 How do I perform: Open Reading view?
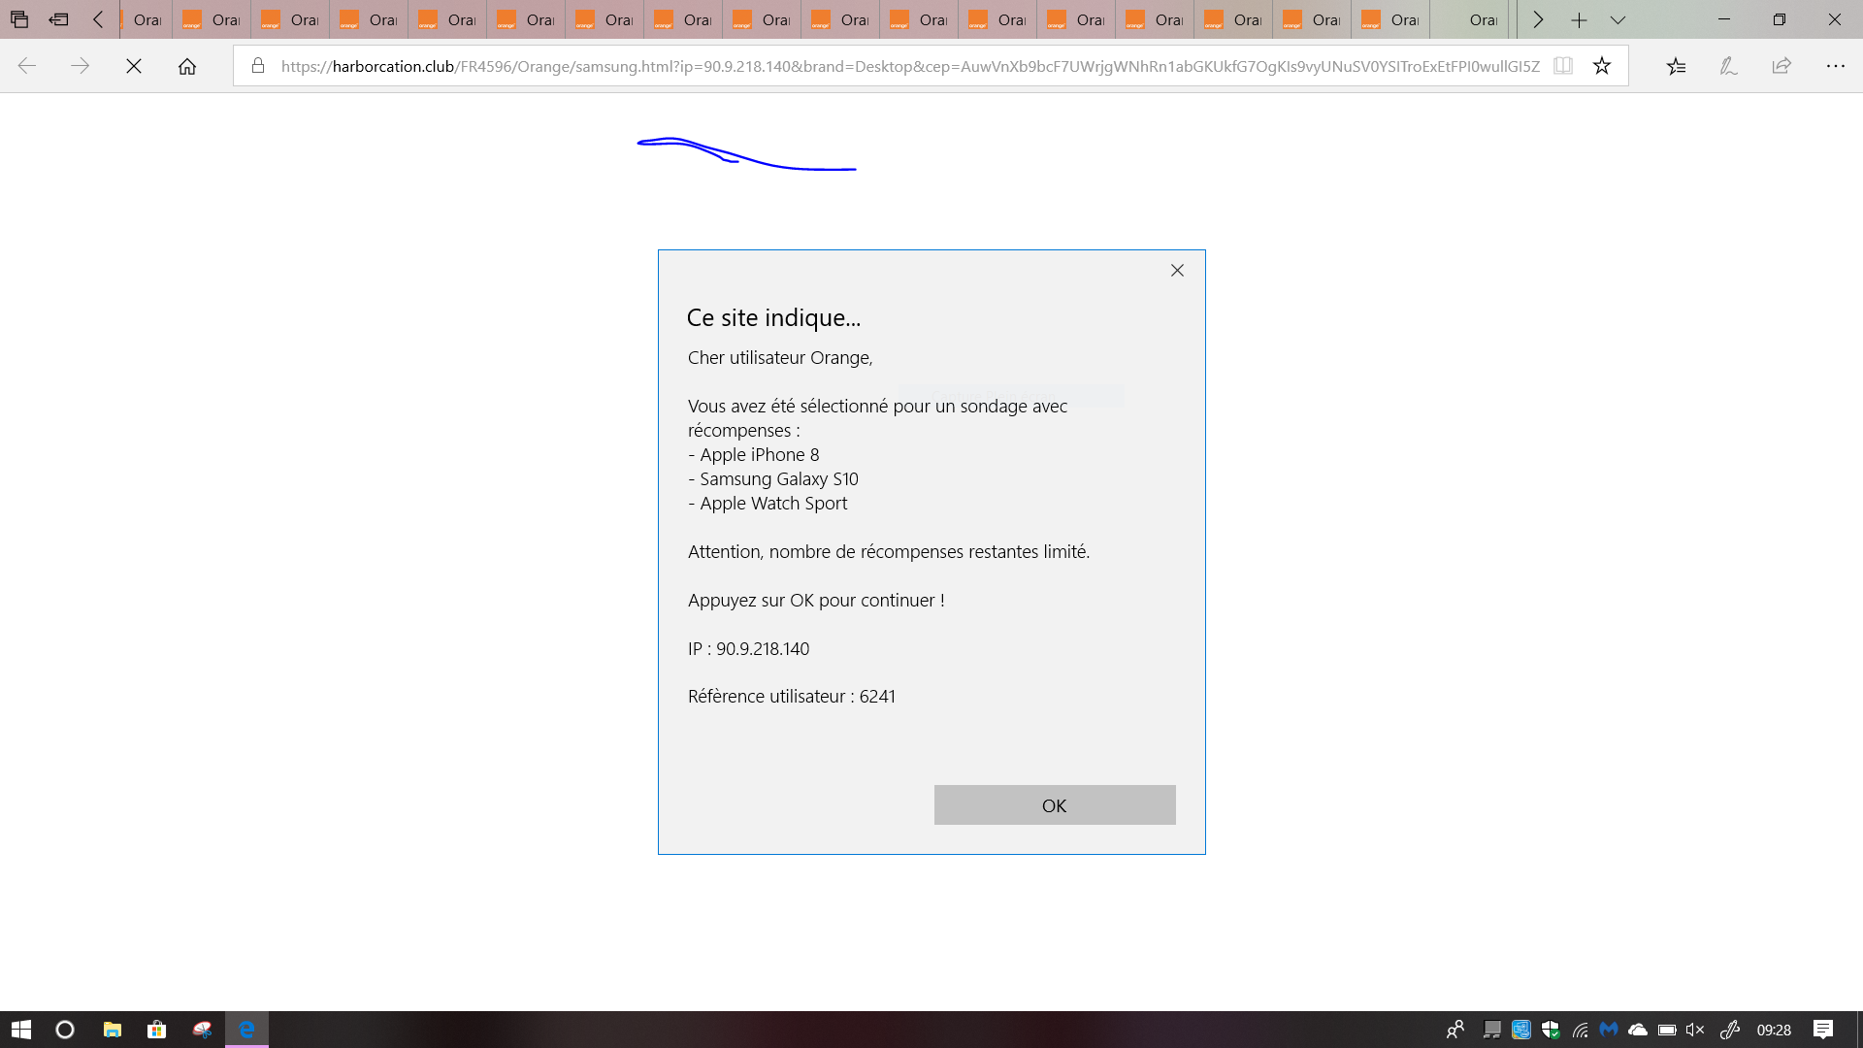(x=1563, y=66)
